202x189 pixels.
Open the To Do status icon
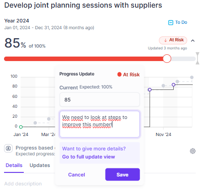click(171, 22)
